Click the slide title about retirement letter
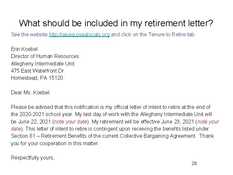 [116, 23]
